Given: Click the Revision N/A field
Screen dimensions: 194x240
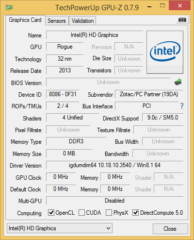Looking at the screenshot, I should (x=129, y=47).
